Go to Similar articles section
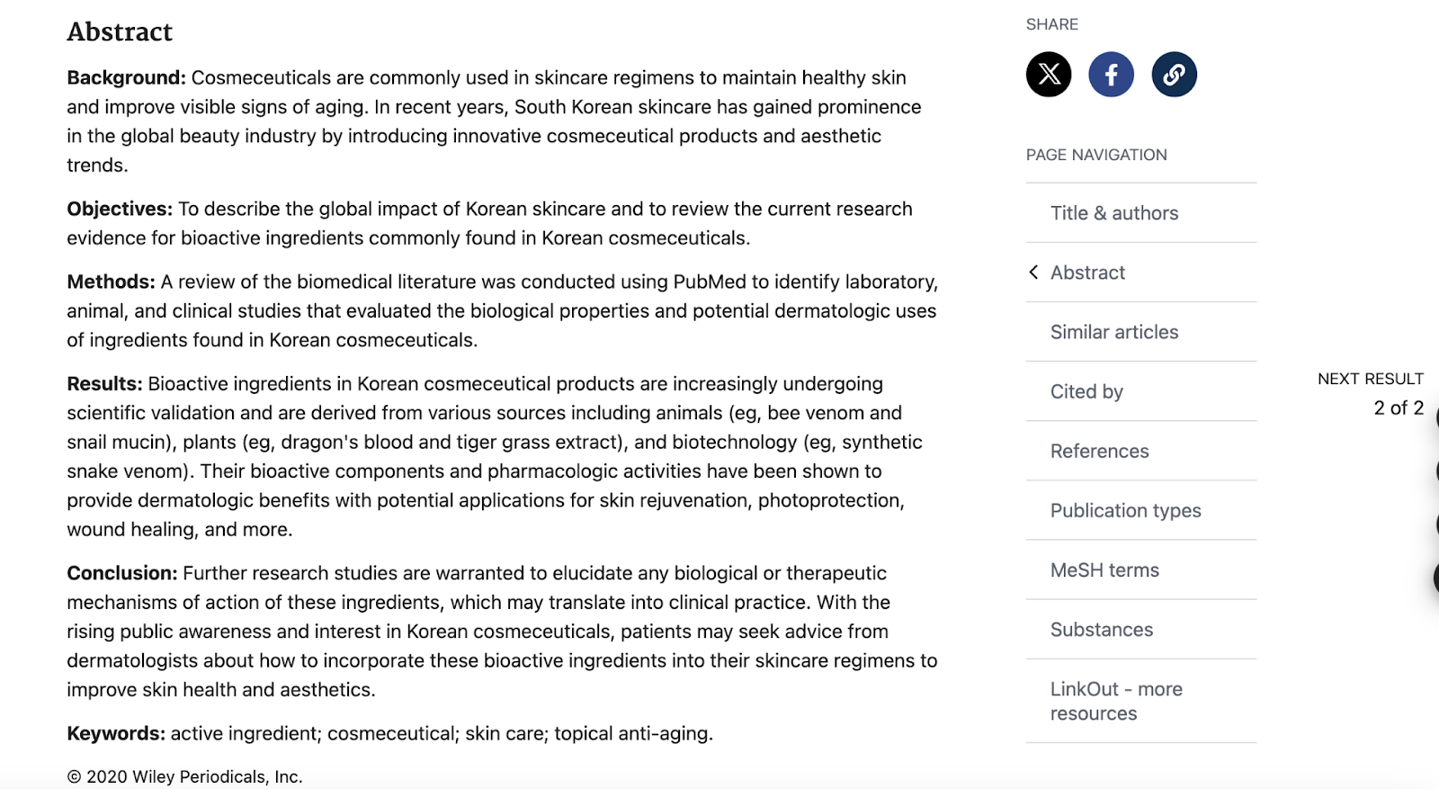The width and height of the screenshot is (1439, 789). (1113, 332)
